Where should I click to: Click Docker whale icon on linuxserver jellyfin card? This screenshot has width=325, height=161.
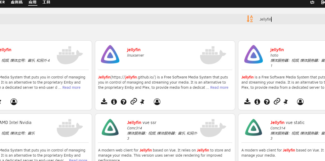coord(213,55)
